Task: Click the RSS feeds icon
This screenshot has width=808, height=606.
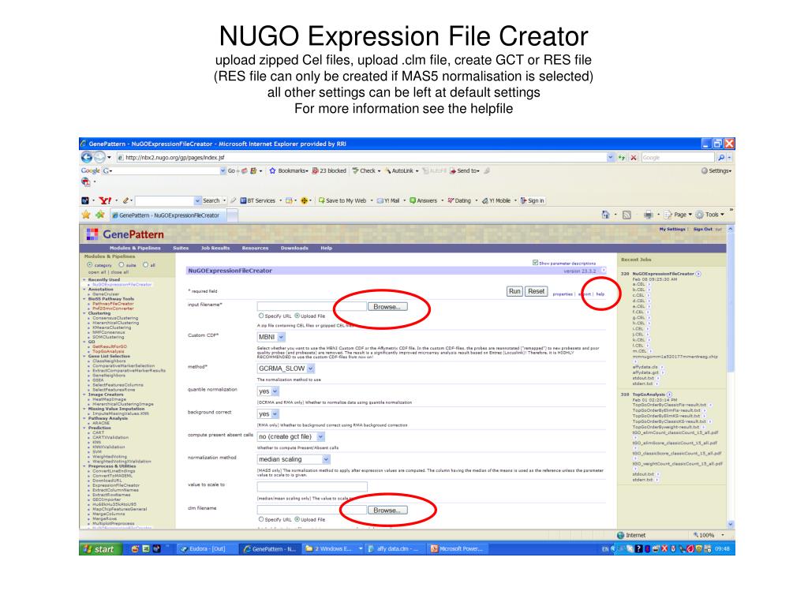Action: pyautogui.click(x=627, y=215)
